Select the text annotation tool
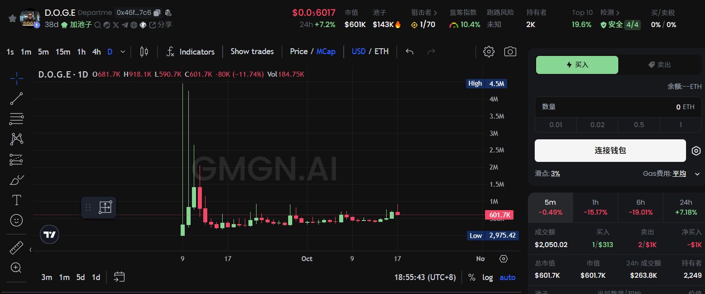Viewport: 705px width, 294px height. (16, 200)
